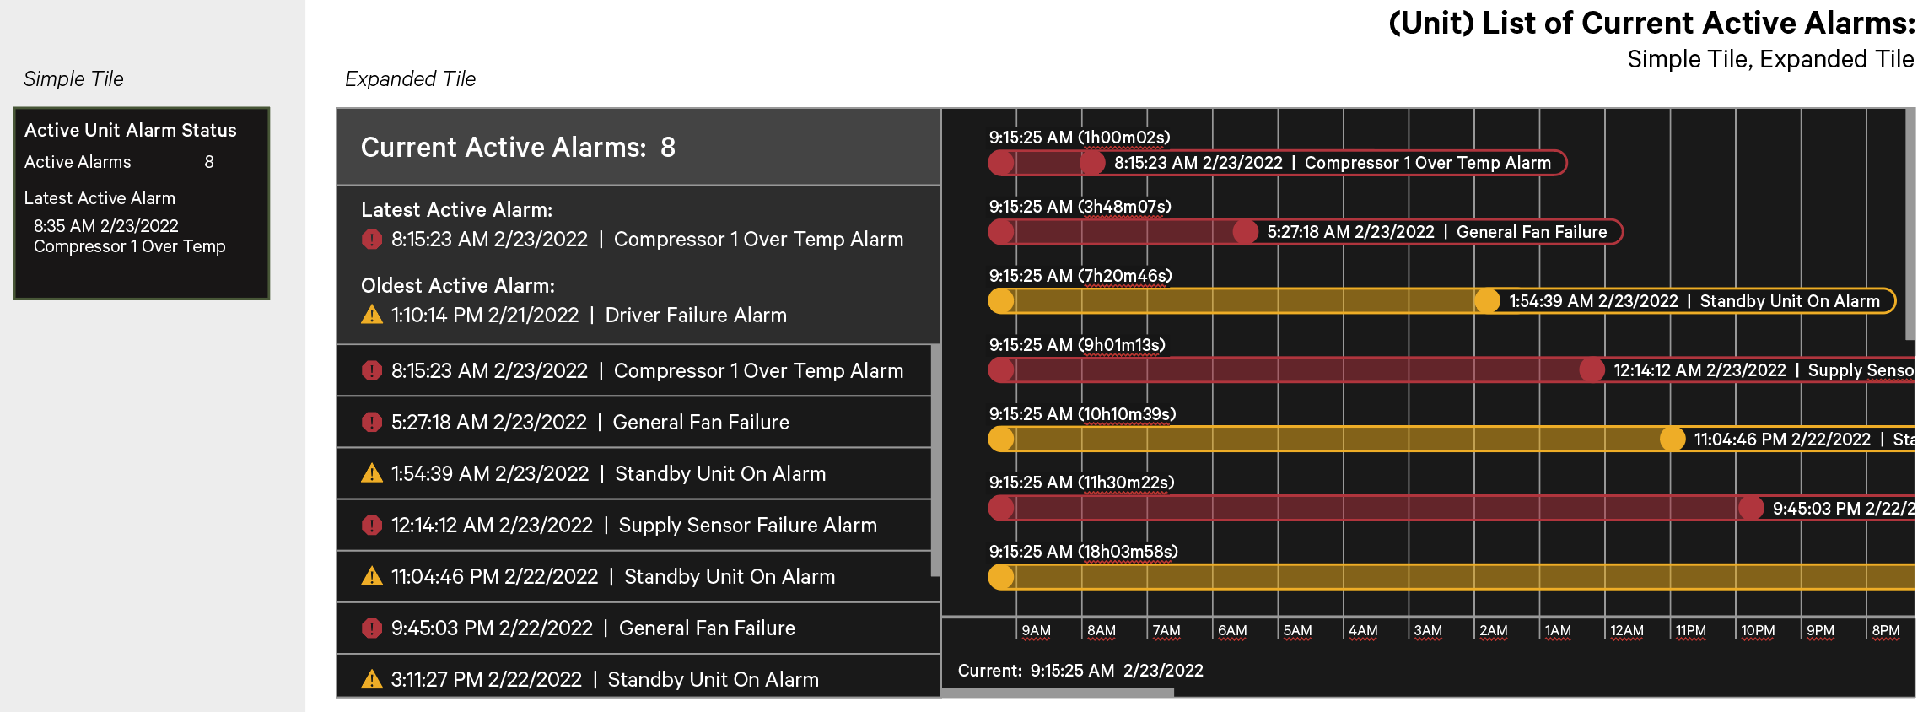Click red icon for Supply Sensor Failure Alarm
The height and width of the screenshot is (712, 1923).
coord(371,525)
